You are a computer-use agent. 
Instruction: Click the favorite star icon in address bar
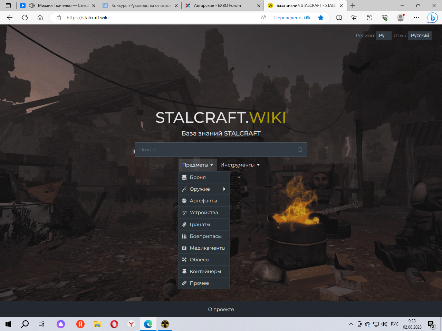pos(321,18)
